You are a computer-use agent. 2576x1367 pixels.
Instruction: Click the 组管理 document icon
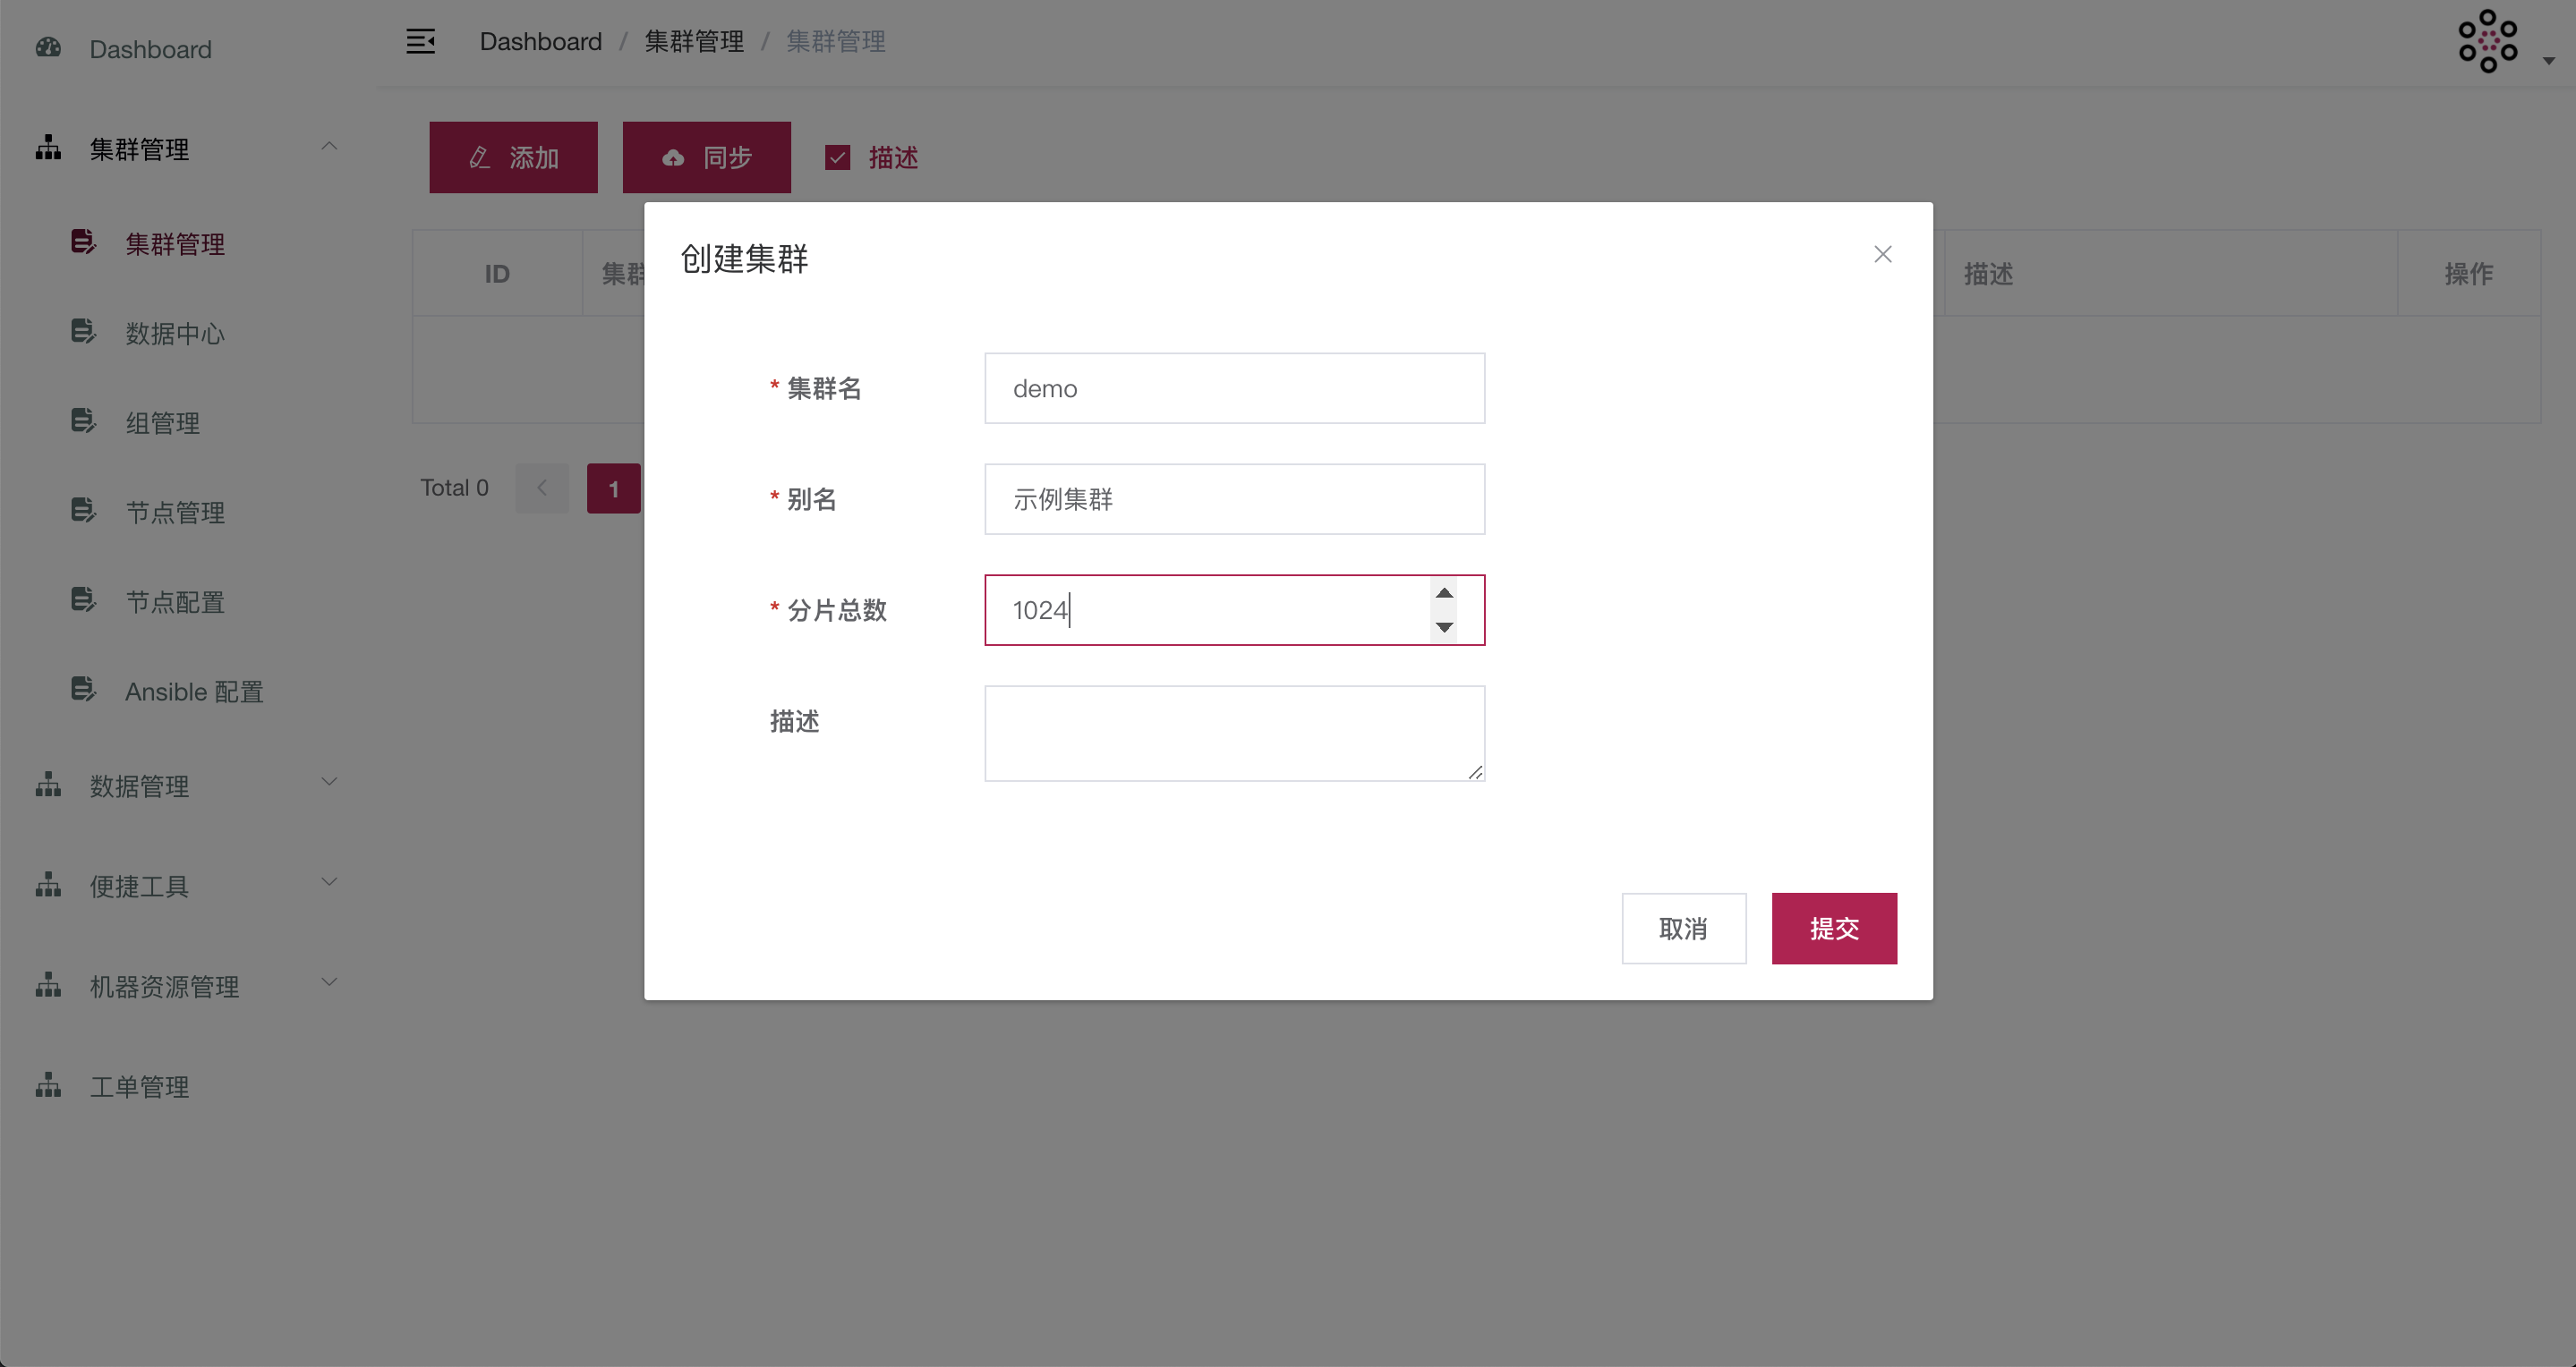(x=84, y=420)
